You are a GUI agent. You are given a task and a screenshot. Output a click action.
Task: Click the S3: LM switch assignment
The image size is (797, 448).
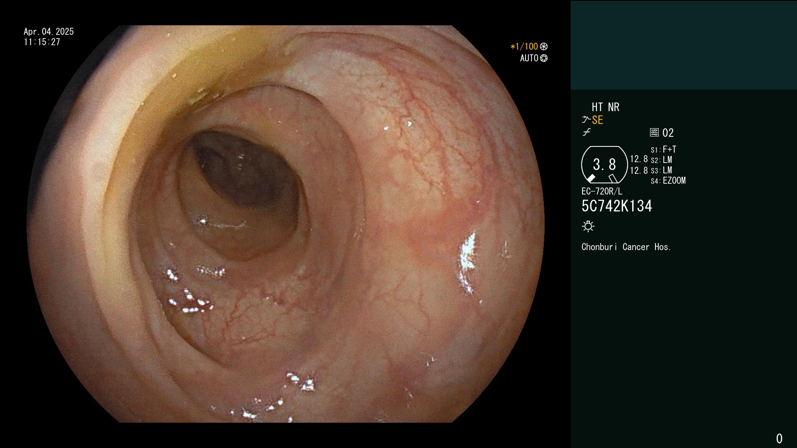pyautogui.click(x=661, y=170)
